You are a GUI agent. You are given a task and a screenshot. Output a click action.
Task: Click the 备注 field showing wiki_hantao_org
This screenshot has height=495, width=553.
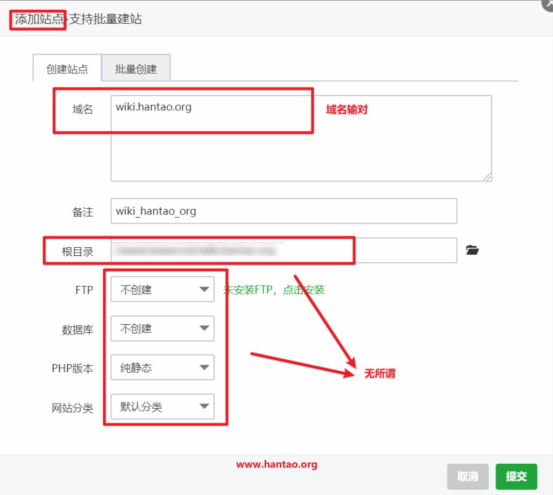[283, 211]
